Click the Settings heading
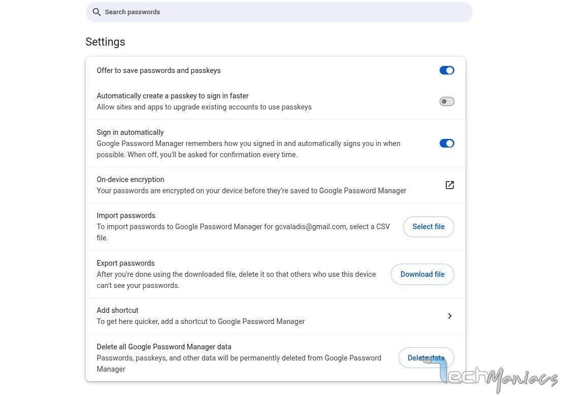 (105, 42)
